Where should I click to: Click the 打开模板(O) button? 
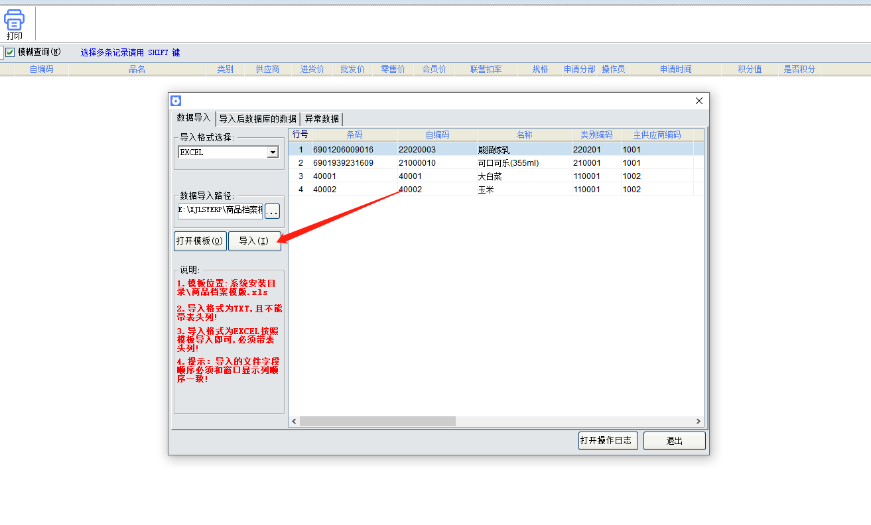pos(200,241)
